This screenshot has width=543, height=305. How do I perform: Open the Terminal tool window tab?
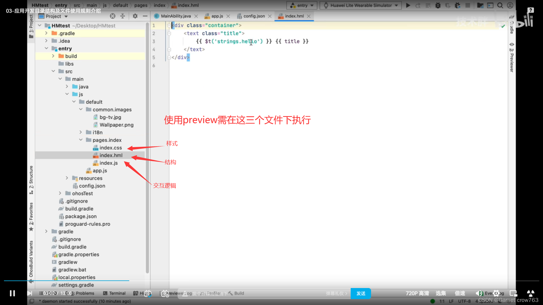pos(114,293)
